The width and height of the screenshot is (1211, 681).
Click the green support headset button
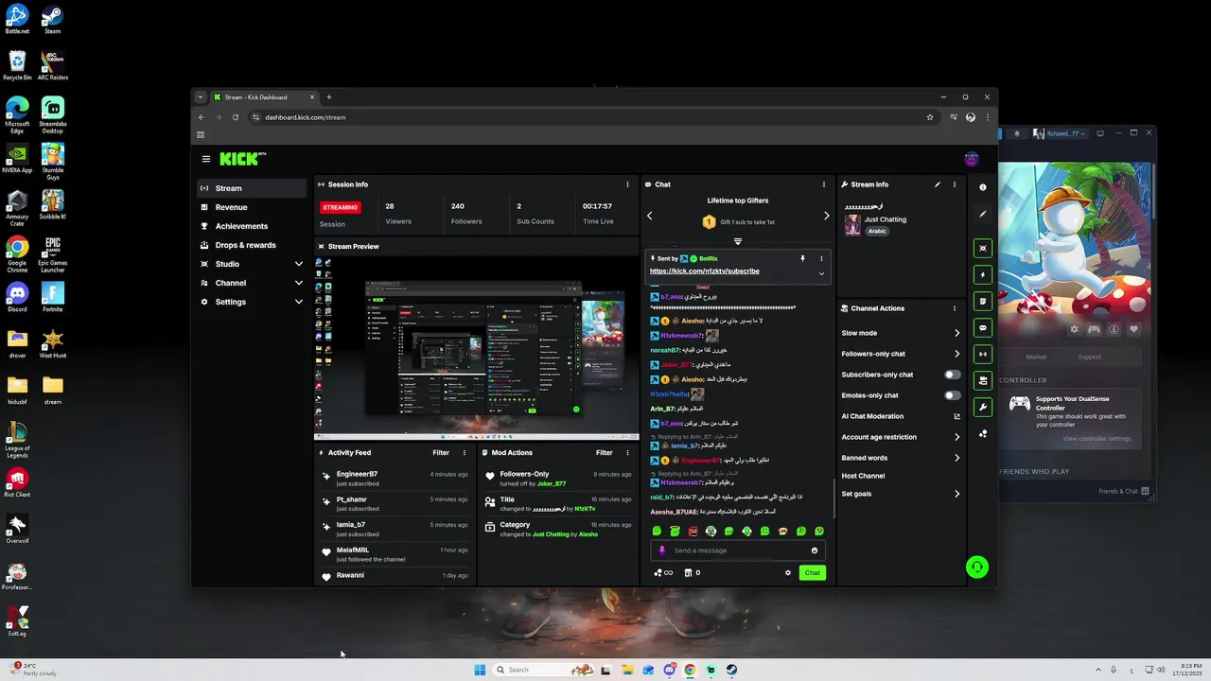tap(977, 567)
